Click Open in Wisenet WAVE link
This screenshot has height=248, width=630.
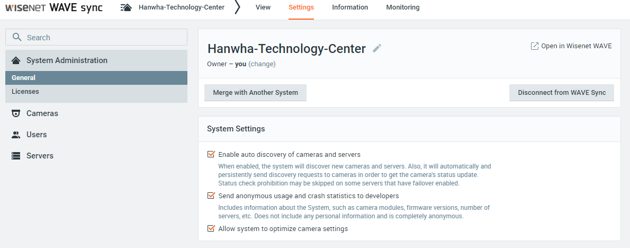pos(576,46)
